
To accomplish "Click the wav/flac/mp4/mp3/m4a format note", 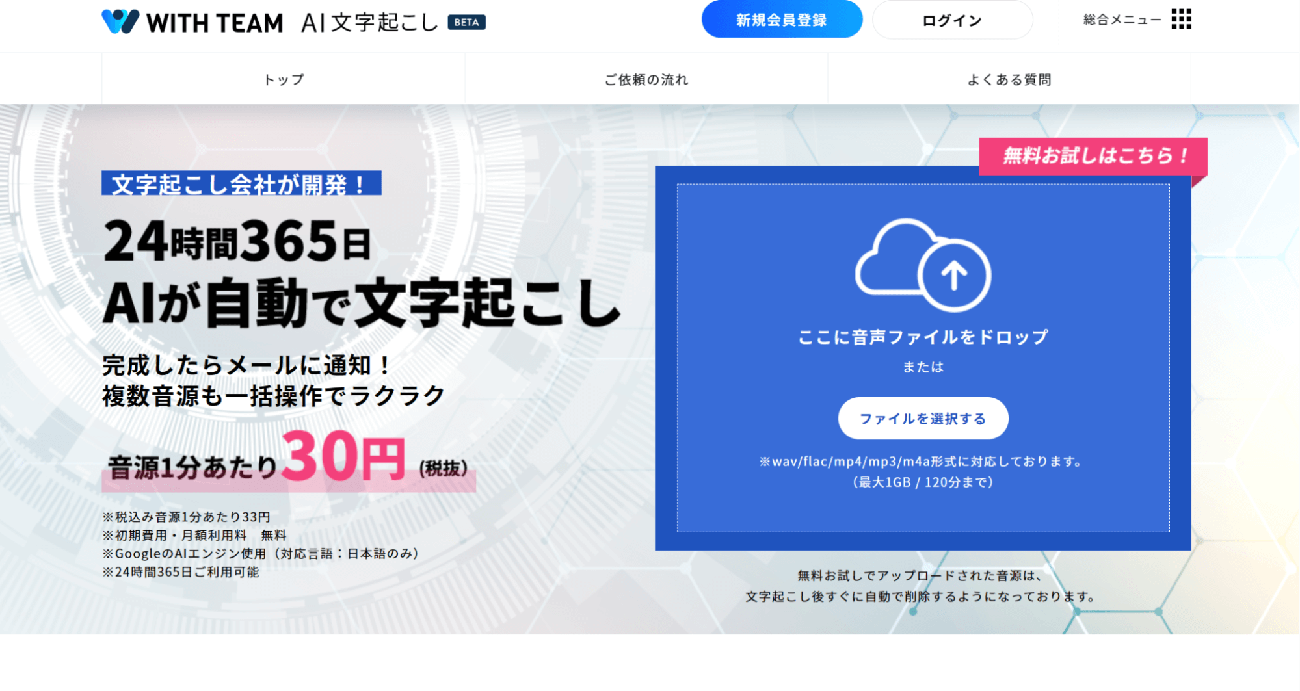I will (x=923, y=462).
